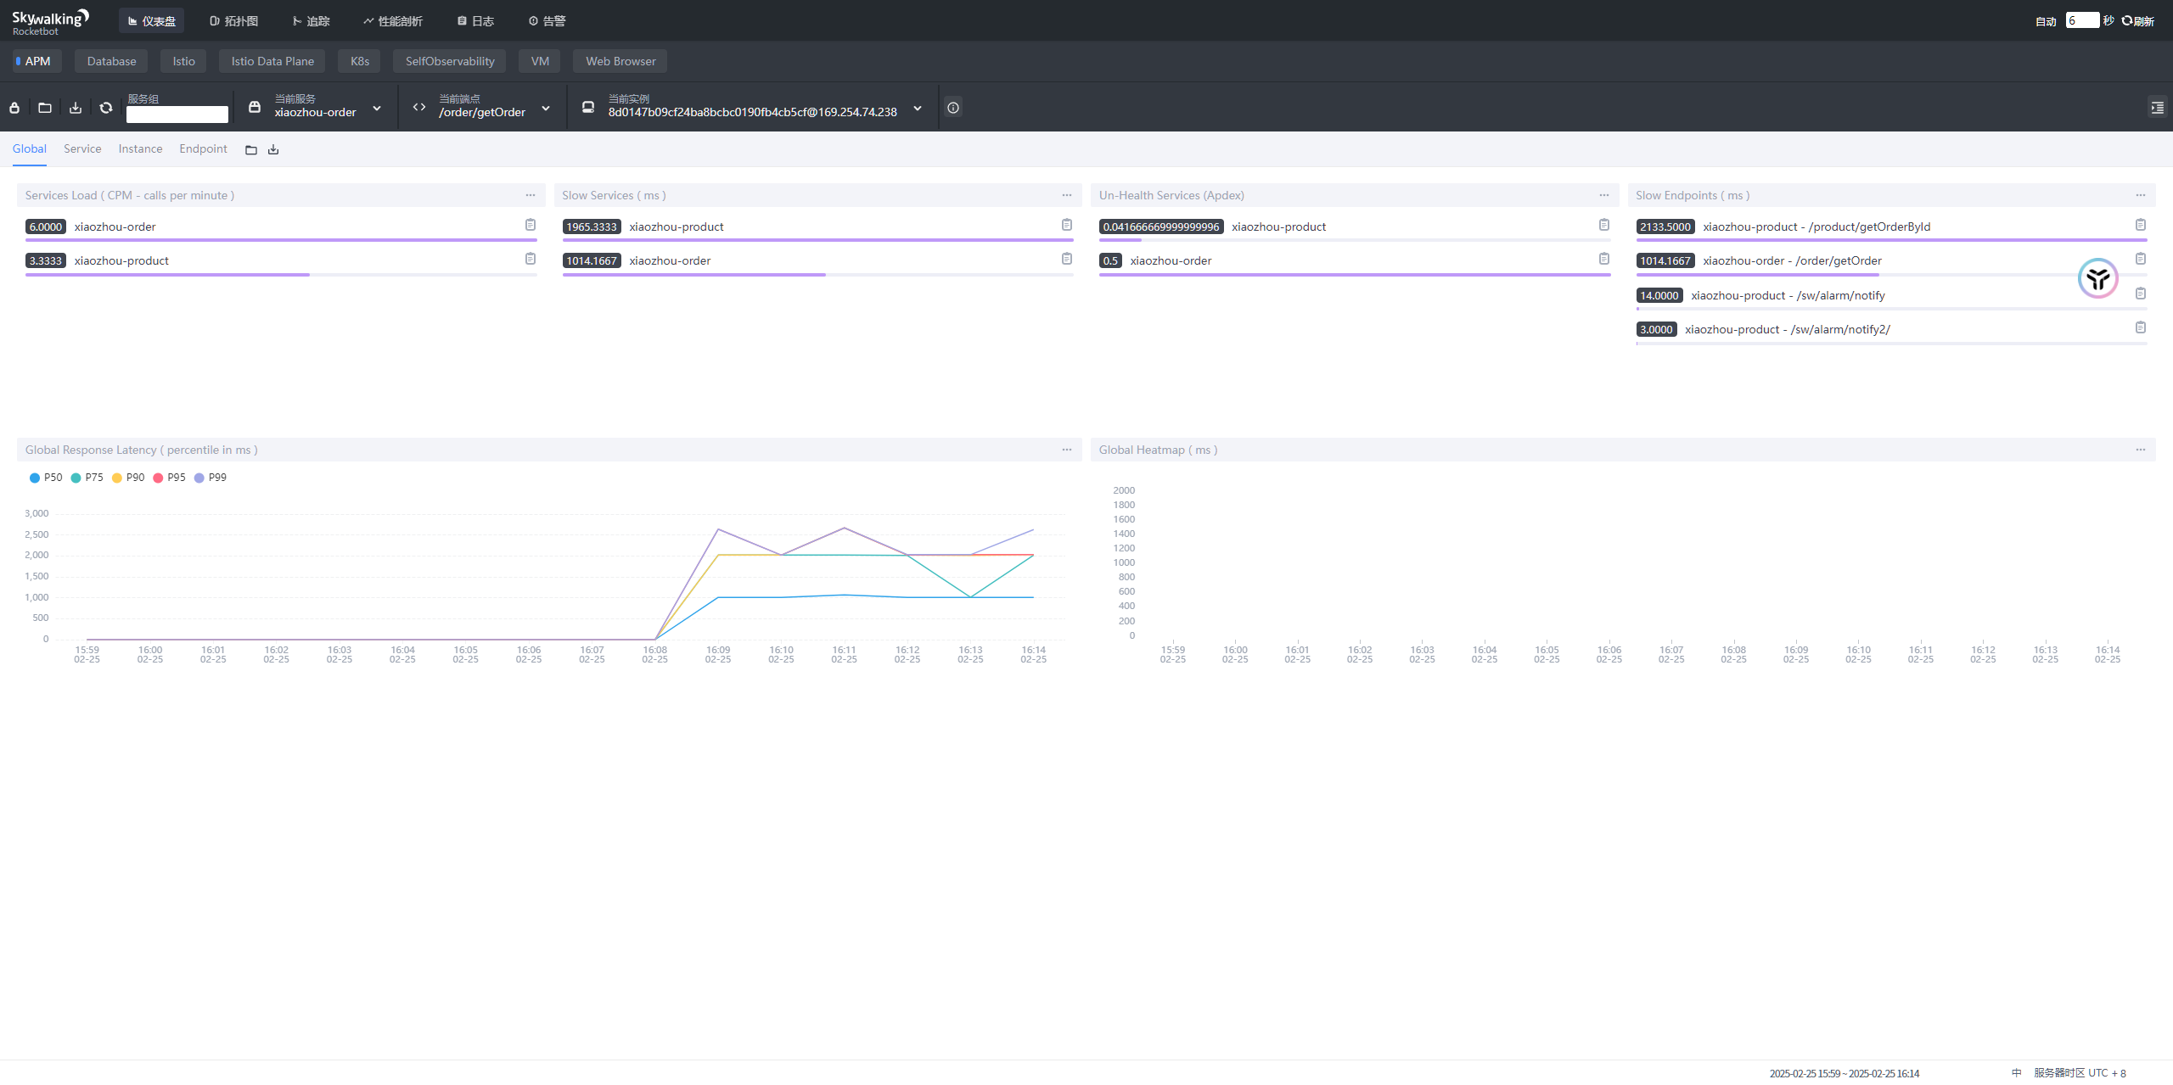Click the lock edit-mode icon in toolbar
The height and width of the screenshot is (1085, 2173).
(x=14, y=108)
